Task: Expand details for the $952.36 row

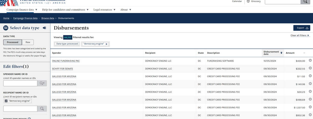Action: click(310, 115)
